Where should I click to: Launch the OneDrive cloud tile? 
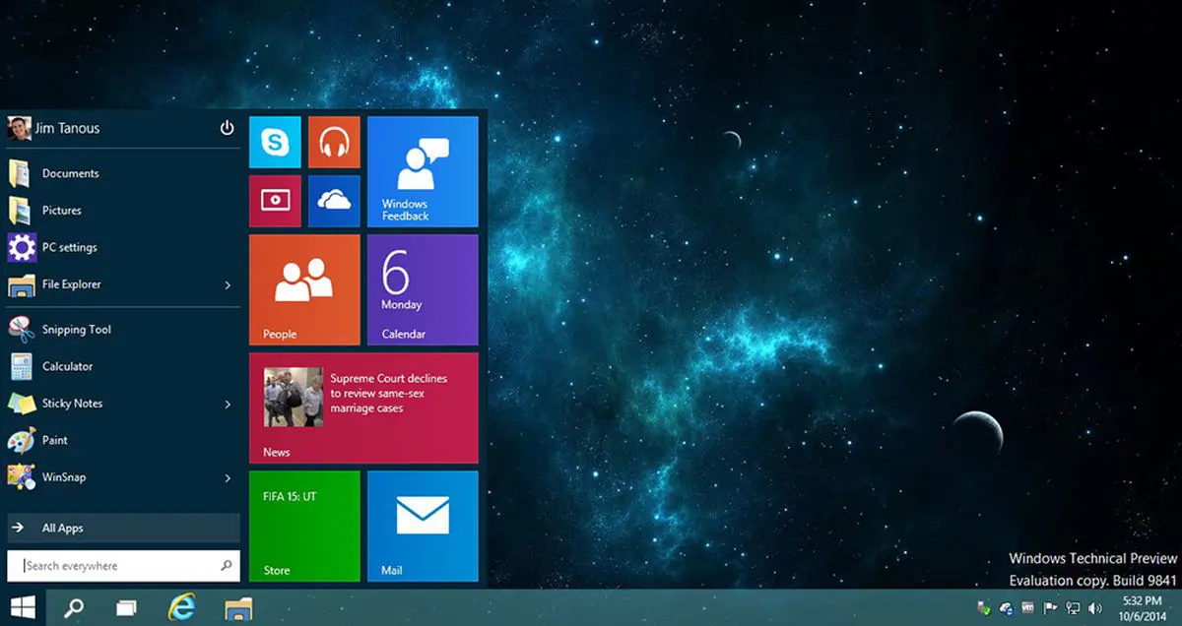click(334, 201)
